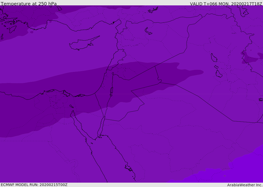Click the "Temperature at 250 hPa" title
263x187 pixels.
[29, 4]
